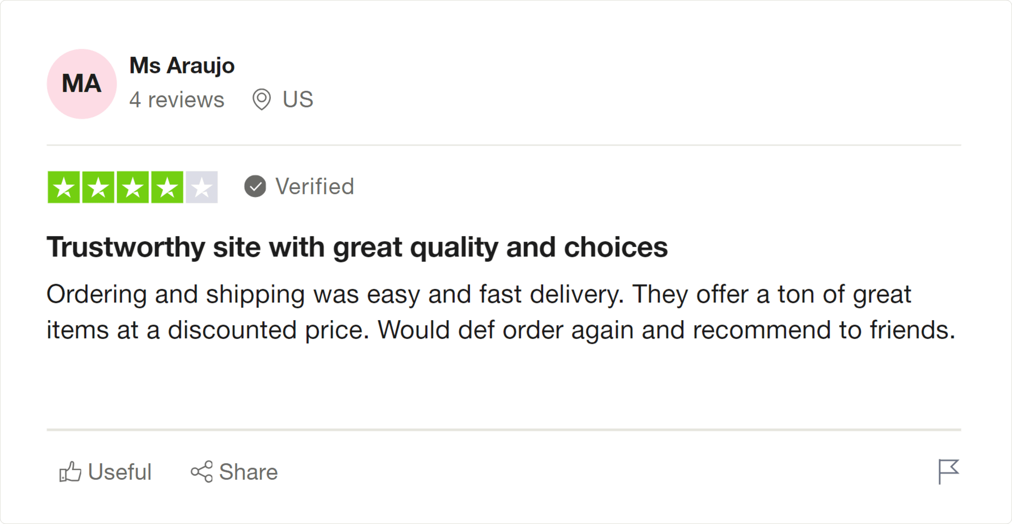This screenshot has width=1012, height=524.
Task: Click the Share network icon
Action: (x=202, y=471)
